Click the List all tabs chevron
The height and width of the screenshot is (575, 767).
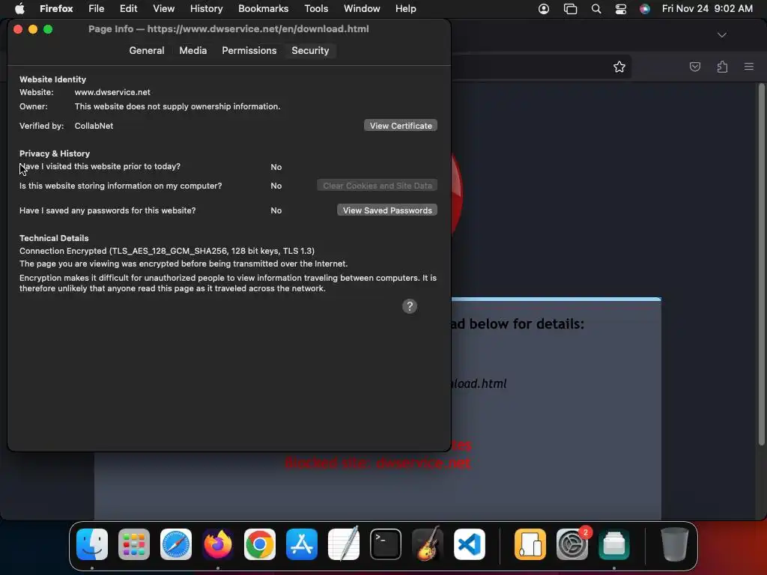[721, 35]
